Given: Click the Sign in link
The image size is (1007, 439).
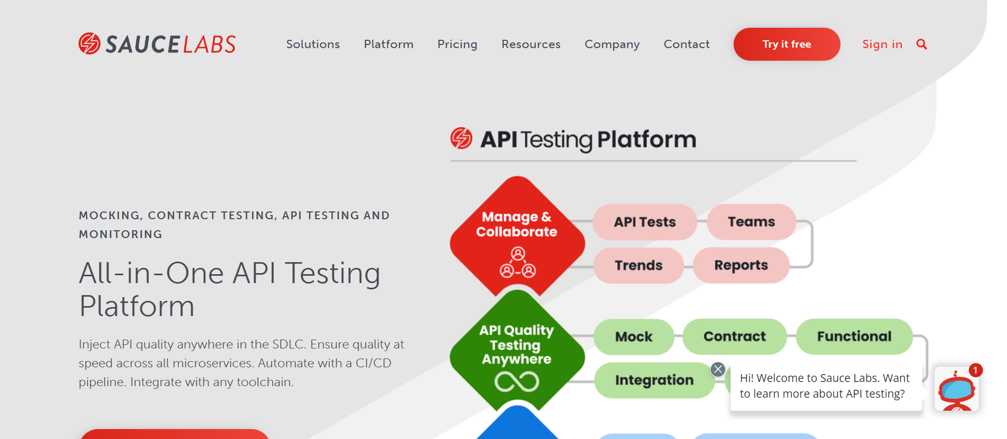Looking at the screenshot, I should [x=882, y=44].
